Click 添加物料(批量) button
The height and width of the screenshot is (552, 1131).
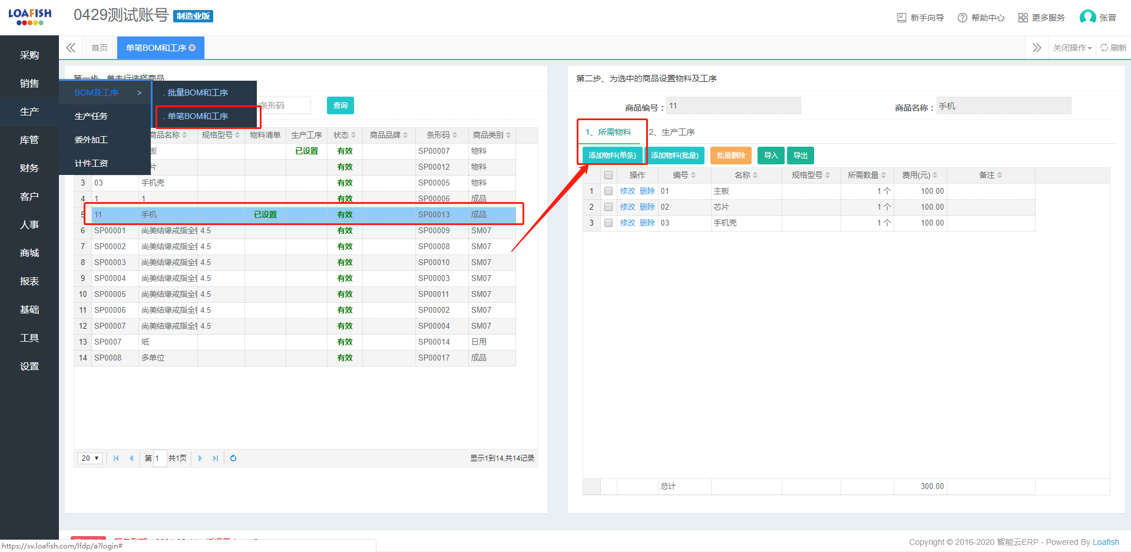click(675, 156)
